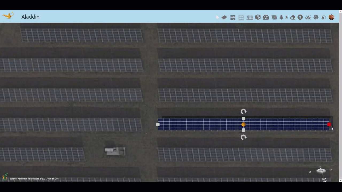Click the Eraser clear tool
The height and width of the screenshot is (192, 342).
pyautogui.click(x=293, y=17)
